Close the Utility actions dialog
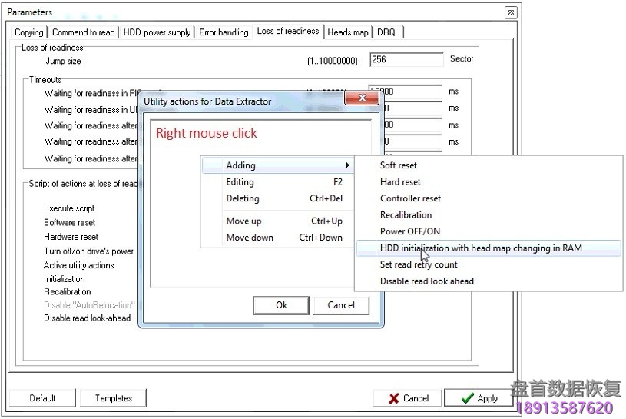The width and height of the screenshot is (626, 419). pos(361,100)
